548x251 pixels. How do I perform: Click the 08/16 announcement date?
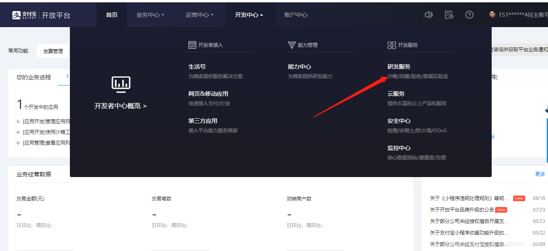[x=539, y=198]
